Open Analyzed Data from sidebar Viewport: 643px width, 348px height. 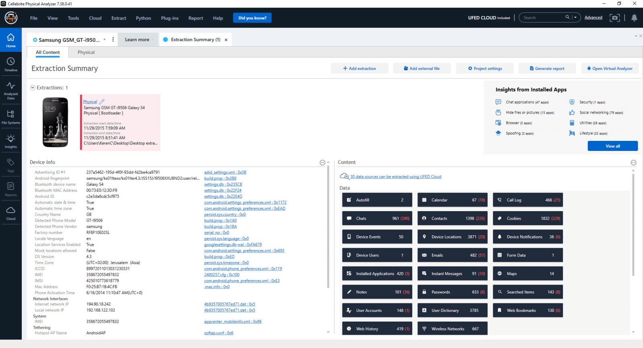pyautogui.click(x=11, y=90)
